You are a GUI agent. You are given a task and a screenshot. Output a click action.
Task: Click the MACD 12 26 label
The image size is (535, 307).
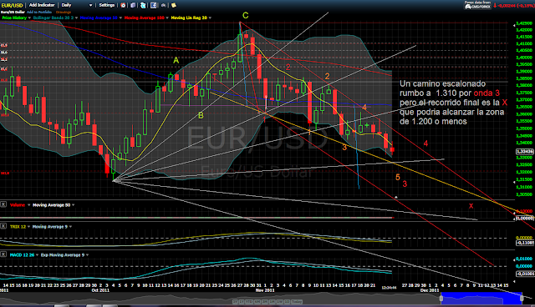[22, 255]
